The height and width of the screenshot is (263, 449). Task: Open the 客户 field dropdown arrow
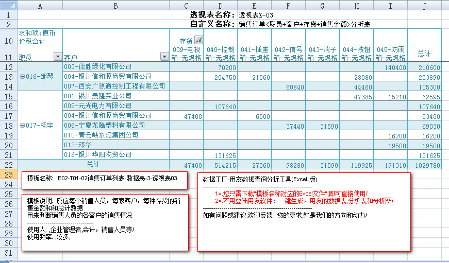click(x=164, y=57)
